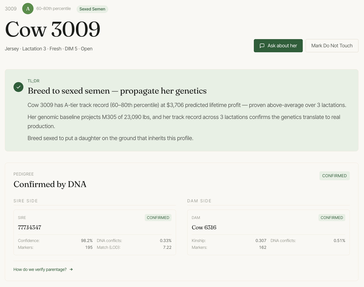364x287 pixels.
Task: Click the DAM SIDE section label
Action: [199, 201]
